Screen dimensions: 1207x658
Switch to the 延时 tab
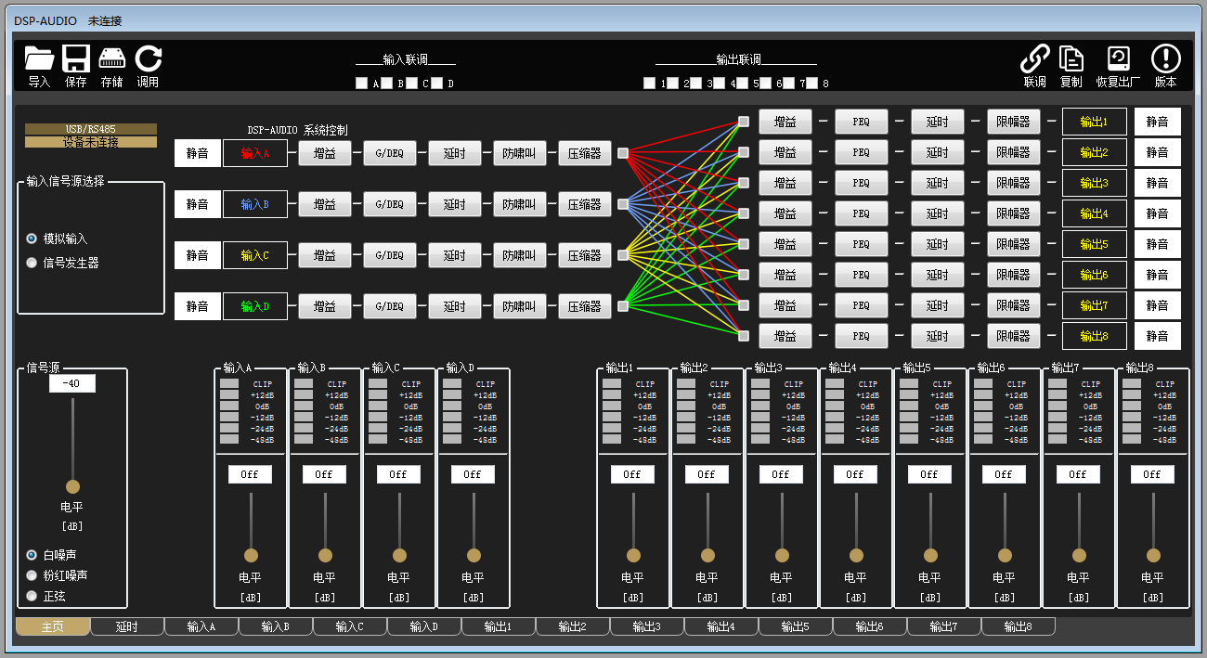point(127,626)
